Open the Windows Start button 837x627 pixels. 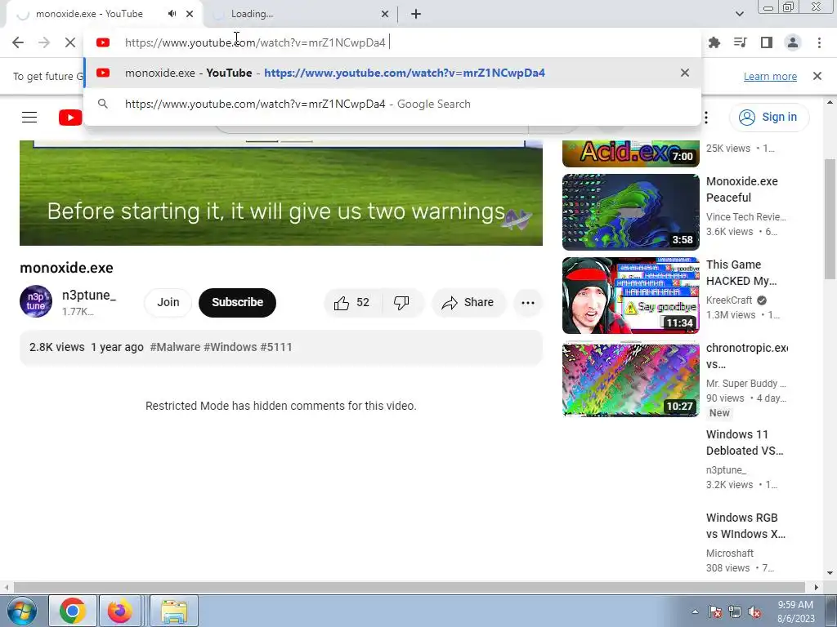point(21,611)
